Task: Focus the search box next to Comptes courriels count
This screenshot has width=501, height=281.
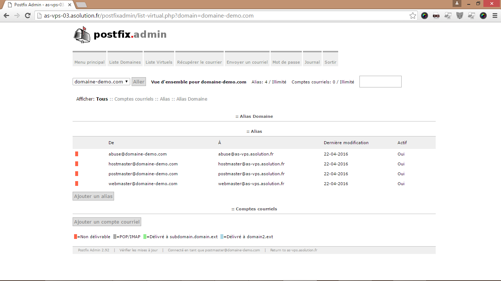Action: click(380, 82)
